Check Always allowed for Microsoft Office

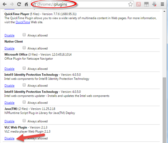(x=24, y=68)
